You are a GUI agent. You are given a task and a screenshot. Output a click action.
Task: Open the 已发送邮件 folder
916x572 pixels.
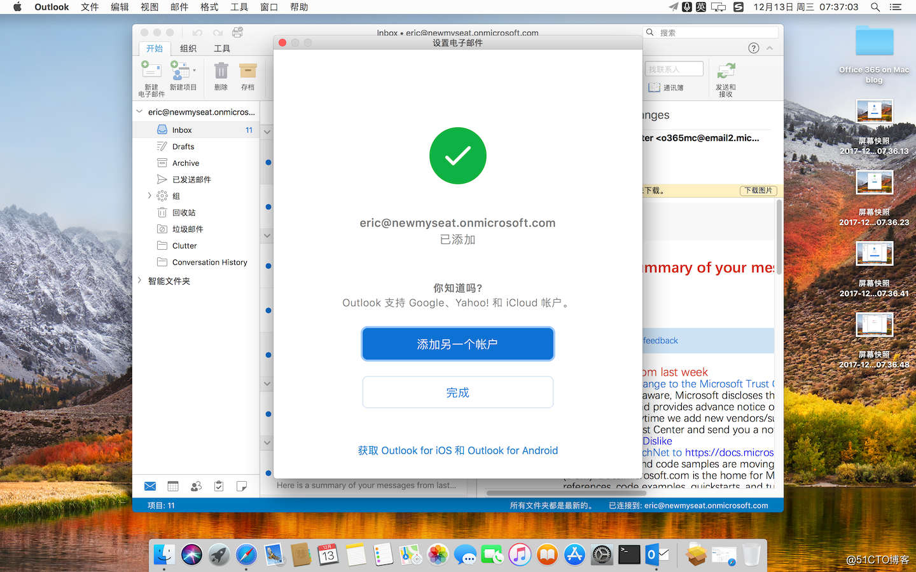click(x=196, y=179)
